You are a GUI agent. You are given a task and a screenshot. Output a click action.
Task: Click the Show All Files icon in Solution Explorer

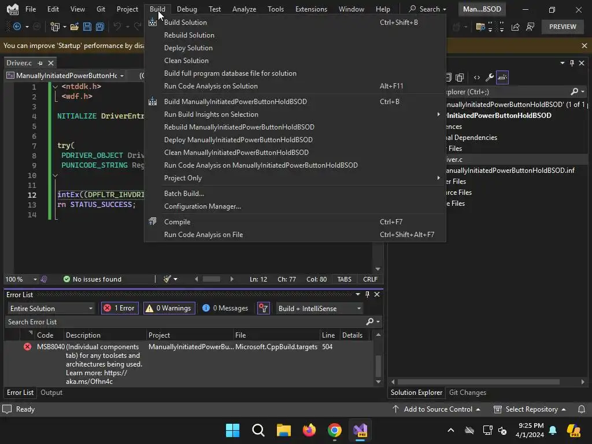pos(460,77)
